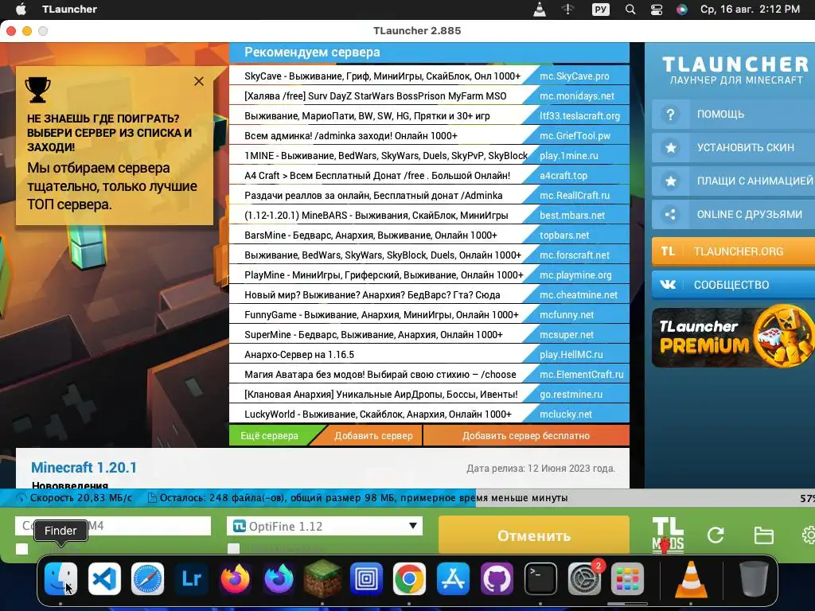815x611 pixels.
Task: Open the App Store dock icon
Action: (453, 578)
